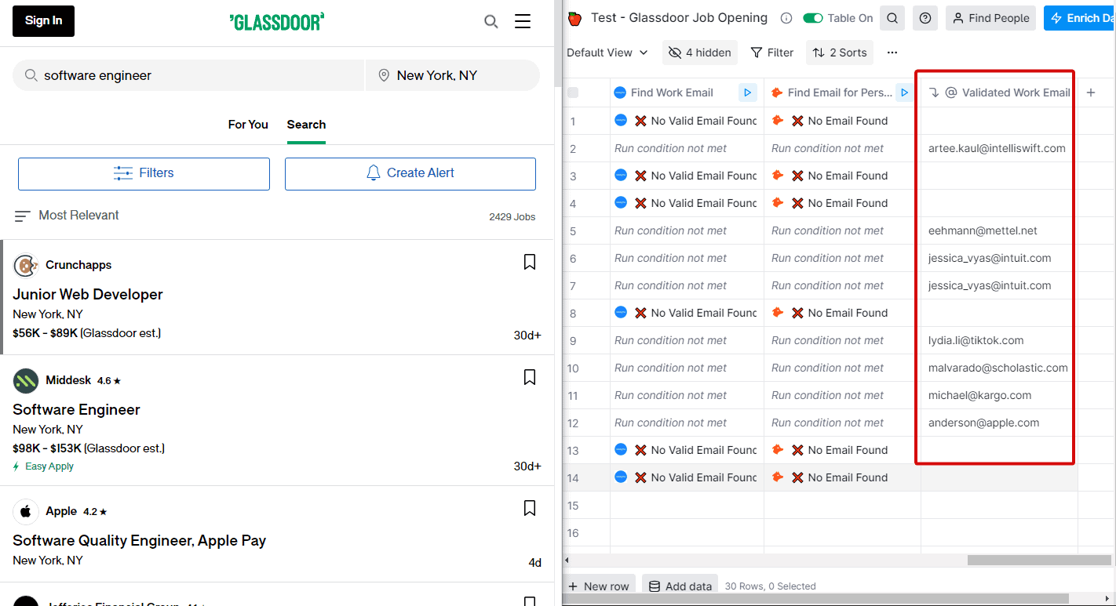Open the Most Relevant sort dropdown
Viewport: 1116px width, 606px height.
coord(67,215)
